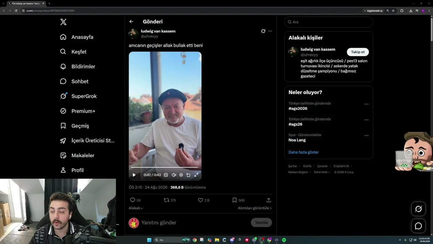Open Discord from the taskbar

(232, 240)
